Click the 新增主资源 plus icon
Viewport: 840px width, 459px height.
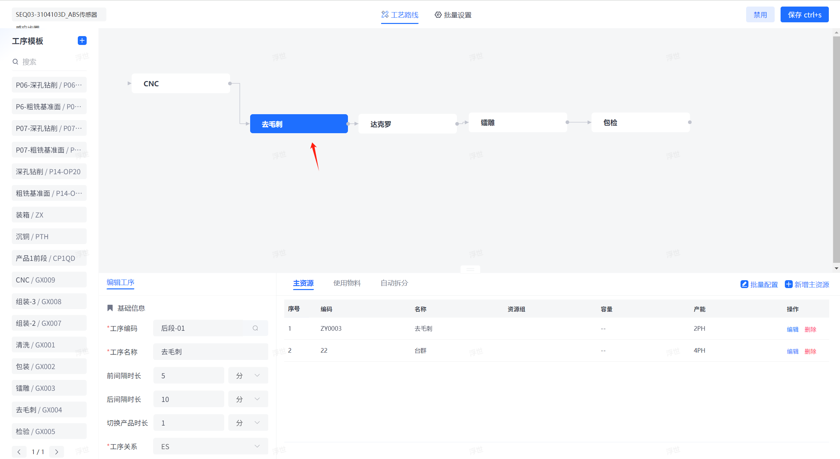788,284
